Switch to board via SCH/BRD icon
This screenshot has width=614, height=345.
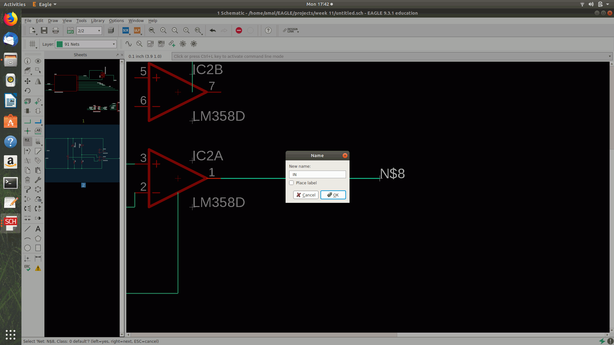(x=70, y=30)
